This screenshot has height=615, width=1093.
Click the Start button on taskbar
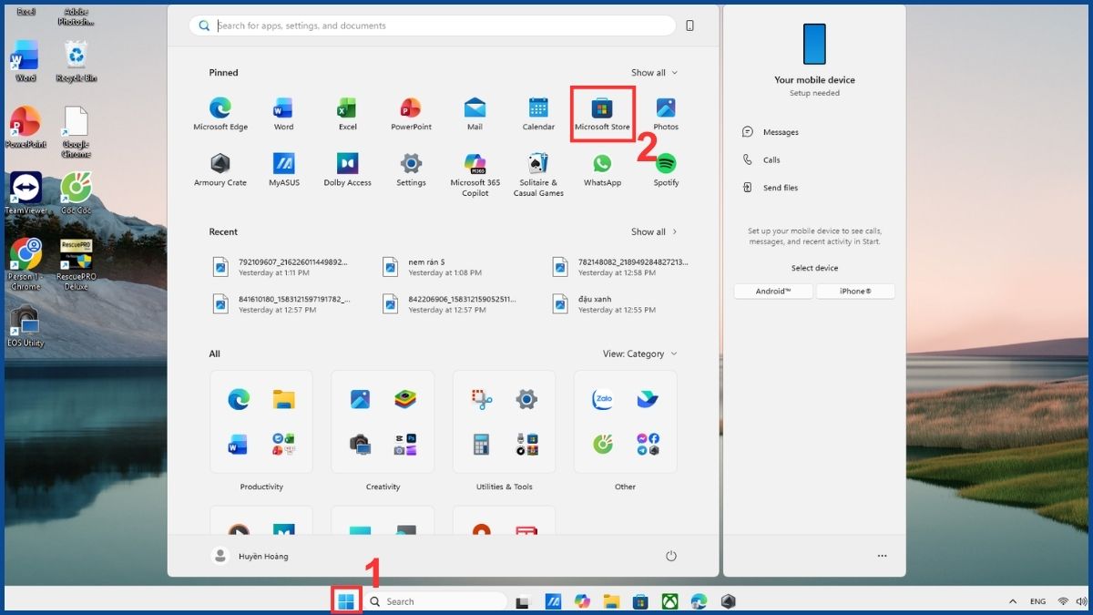point(346,601)
